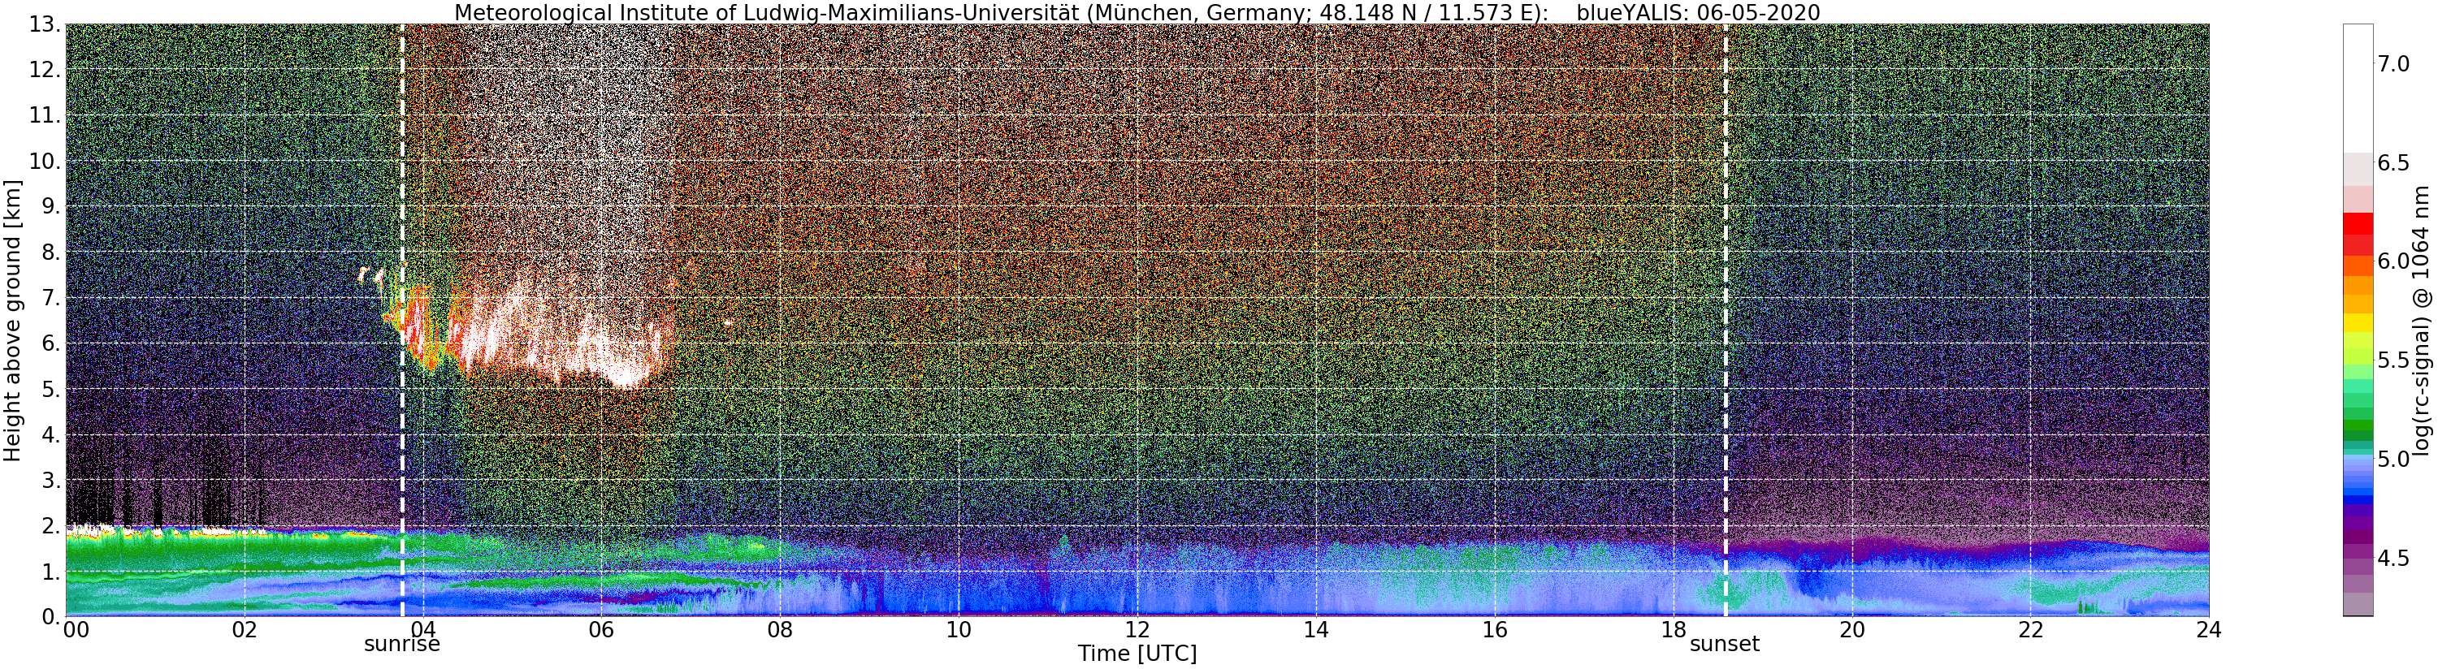Click the colorbar tick label '6.5'
The height and width of the screenshot is (669, 2438).
(2393, 162)
